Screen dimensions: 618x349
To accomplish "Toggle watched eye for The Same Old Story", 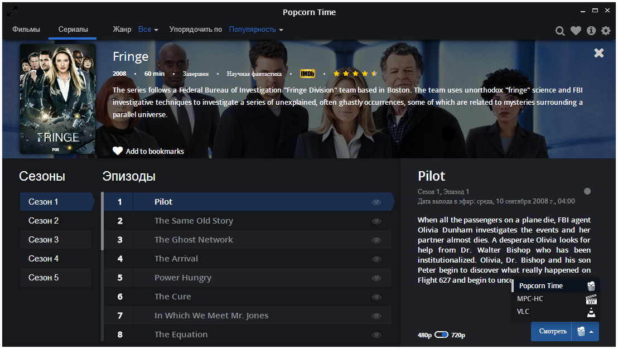I will [376, 221].
